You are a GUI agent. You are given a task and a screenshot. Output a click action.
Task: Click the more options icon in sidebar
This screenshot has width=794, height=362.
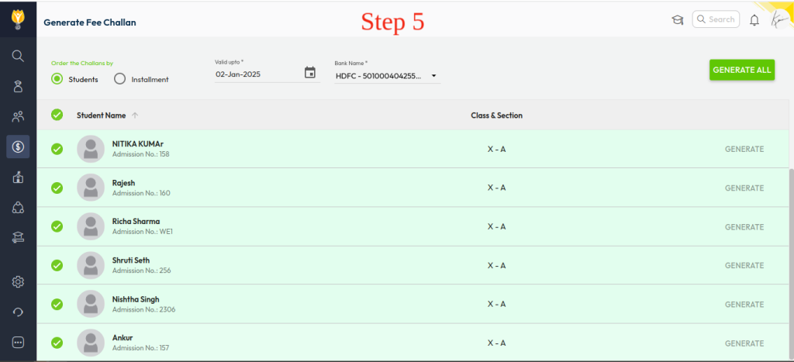pyautogui.click(x=18, y=342)
